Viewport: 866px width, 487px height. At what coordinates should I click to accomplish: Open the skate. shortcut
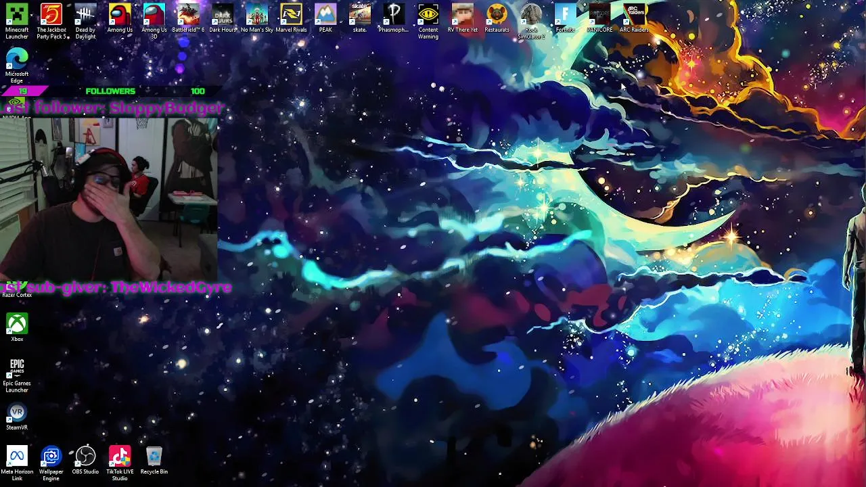click(x=360, y=18)
